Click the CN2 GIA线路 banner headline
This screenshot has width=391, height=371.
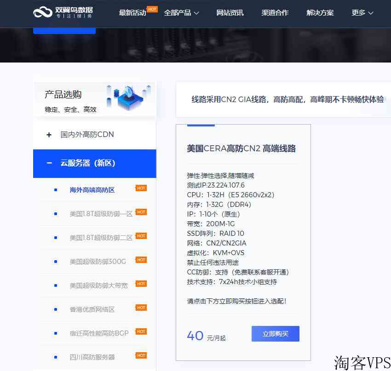click(x=287, y=99)
